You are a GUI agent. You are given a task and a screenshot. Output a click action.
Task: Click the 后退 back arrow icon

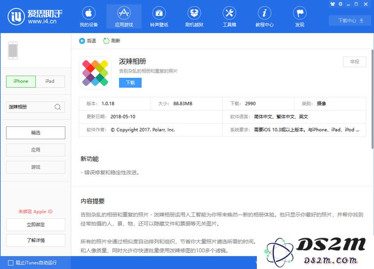point(82,41)
